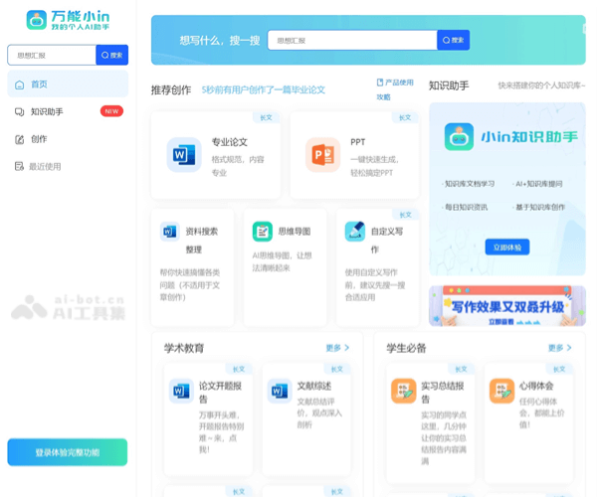Choose the 心得体会 document icon

(501, 391)
